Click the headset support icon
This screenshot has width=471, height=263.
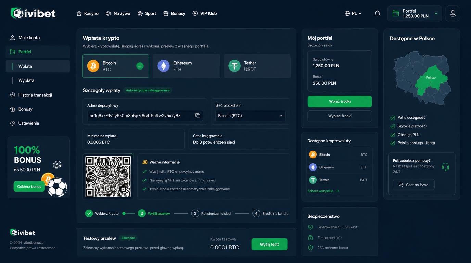(445, 167)
